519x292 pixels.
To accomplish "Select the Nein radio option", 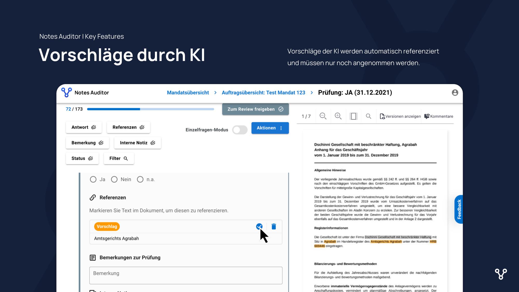I will 114,179.
